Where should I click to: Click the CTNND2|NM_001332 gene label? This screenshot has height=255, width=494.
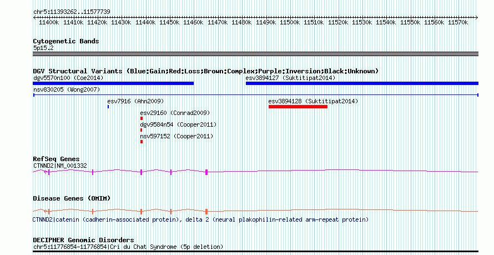[60, 166]
